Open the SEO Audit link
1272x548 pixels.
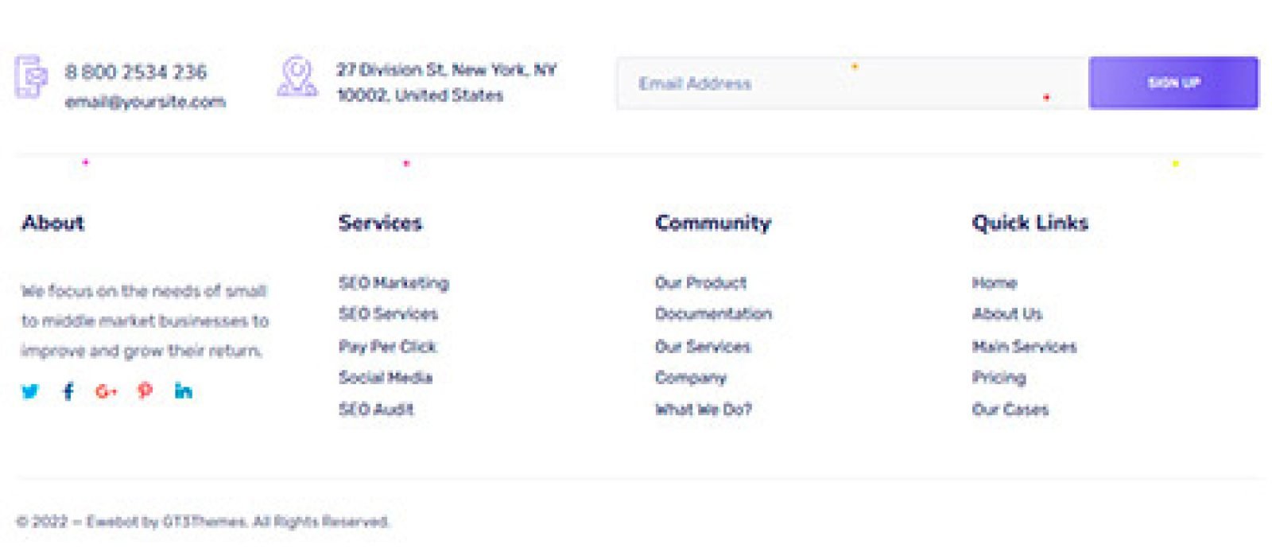376,409
